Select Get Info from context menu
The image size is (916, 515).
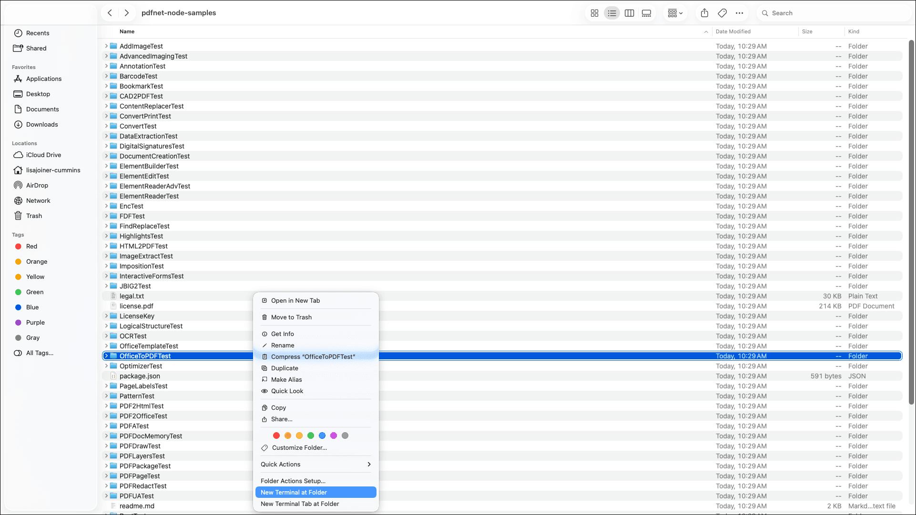pyautogui.click(x=283, y=334)
